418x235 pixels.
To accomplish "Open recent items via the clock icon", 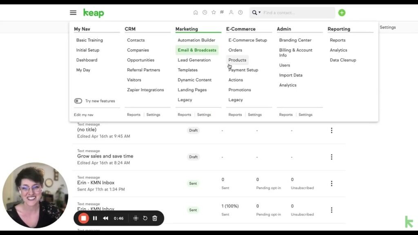I will tap(205, 12).
